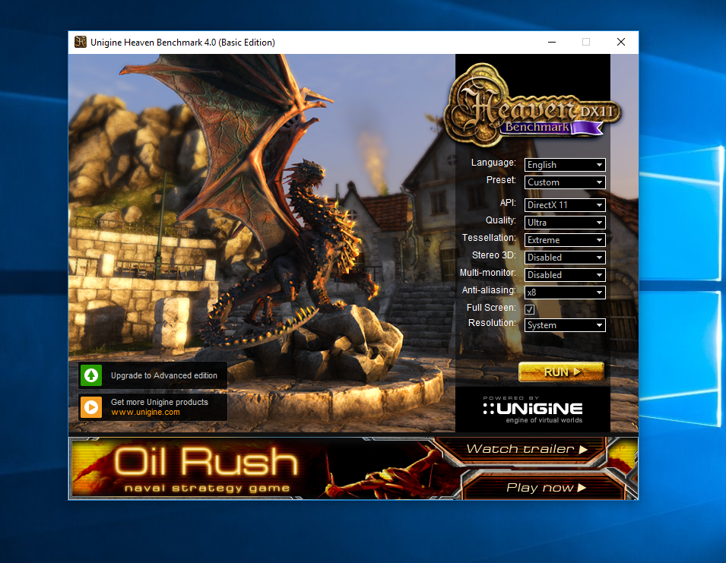Image resolution: width=726 pixels, height=563 pixels.
Task: Click the Heaven app icon in title bar
Action: pyautogui.click(x=81, y=42)
